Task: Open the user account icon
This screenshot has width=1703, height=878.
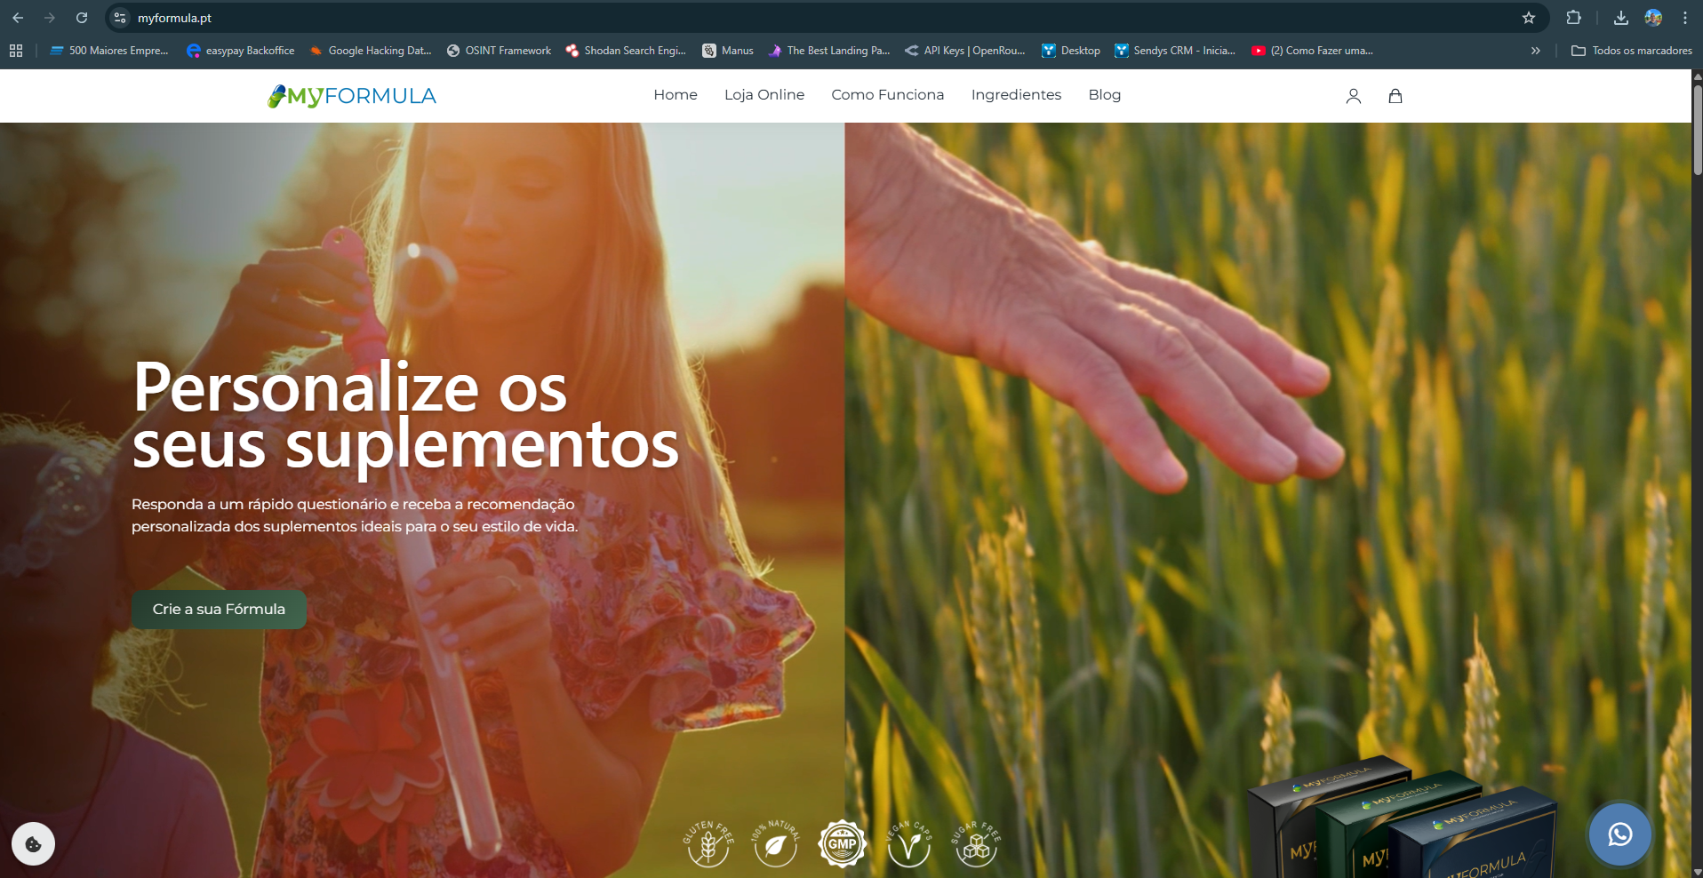Action: coord(1353,96)
